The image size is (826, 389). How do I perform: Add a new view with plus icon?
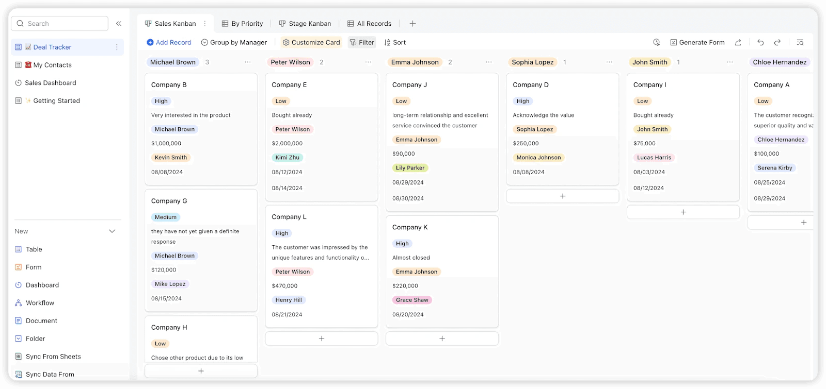tap(412, 24)
